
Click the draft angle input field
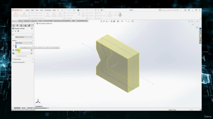click(x=23, y=54)
